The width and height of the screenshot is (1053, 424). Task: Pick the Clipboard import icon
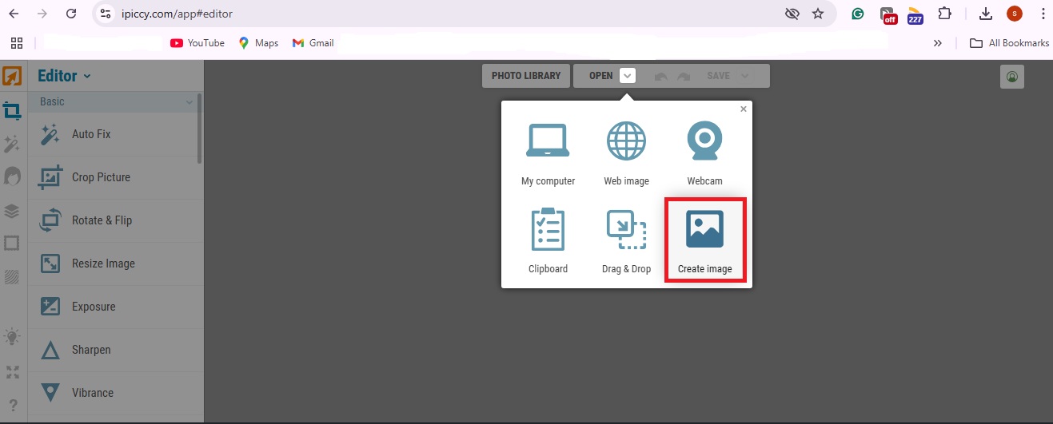pyautogui.click(x=548, y=230)
